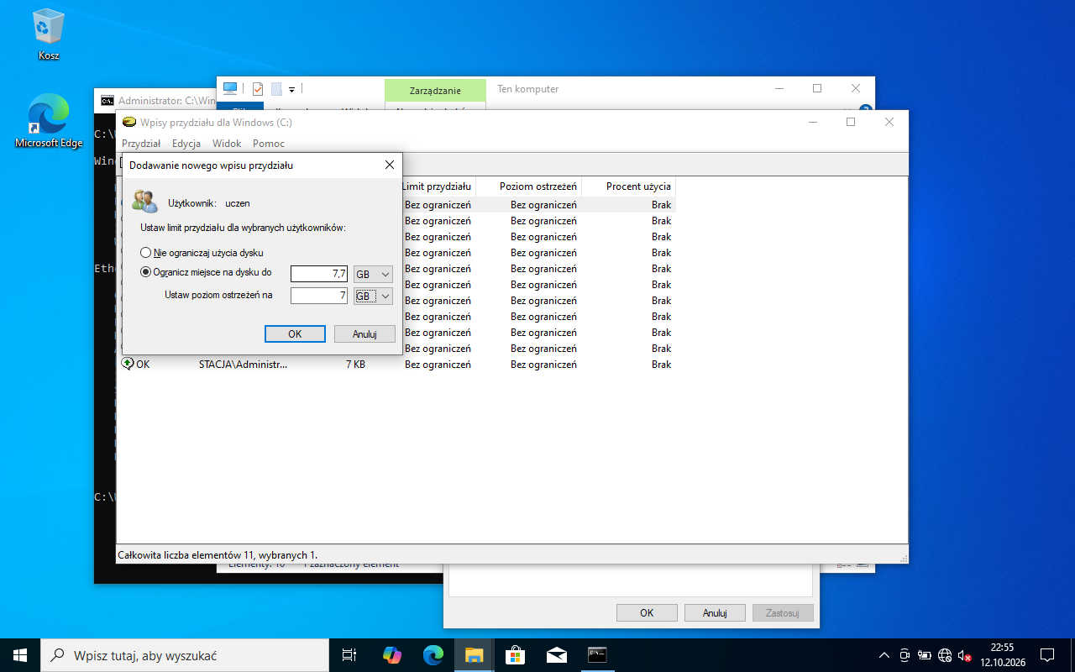Open the Edycja menu
The width and height of the screenshot is (1075, 672).
tap(186, 144)
